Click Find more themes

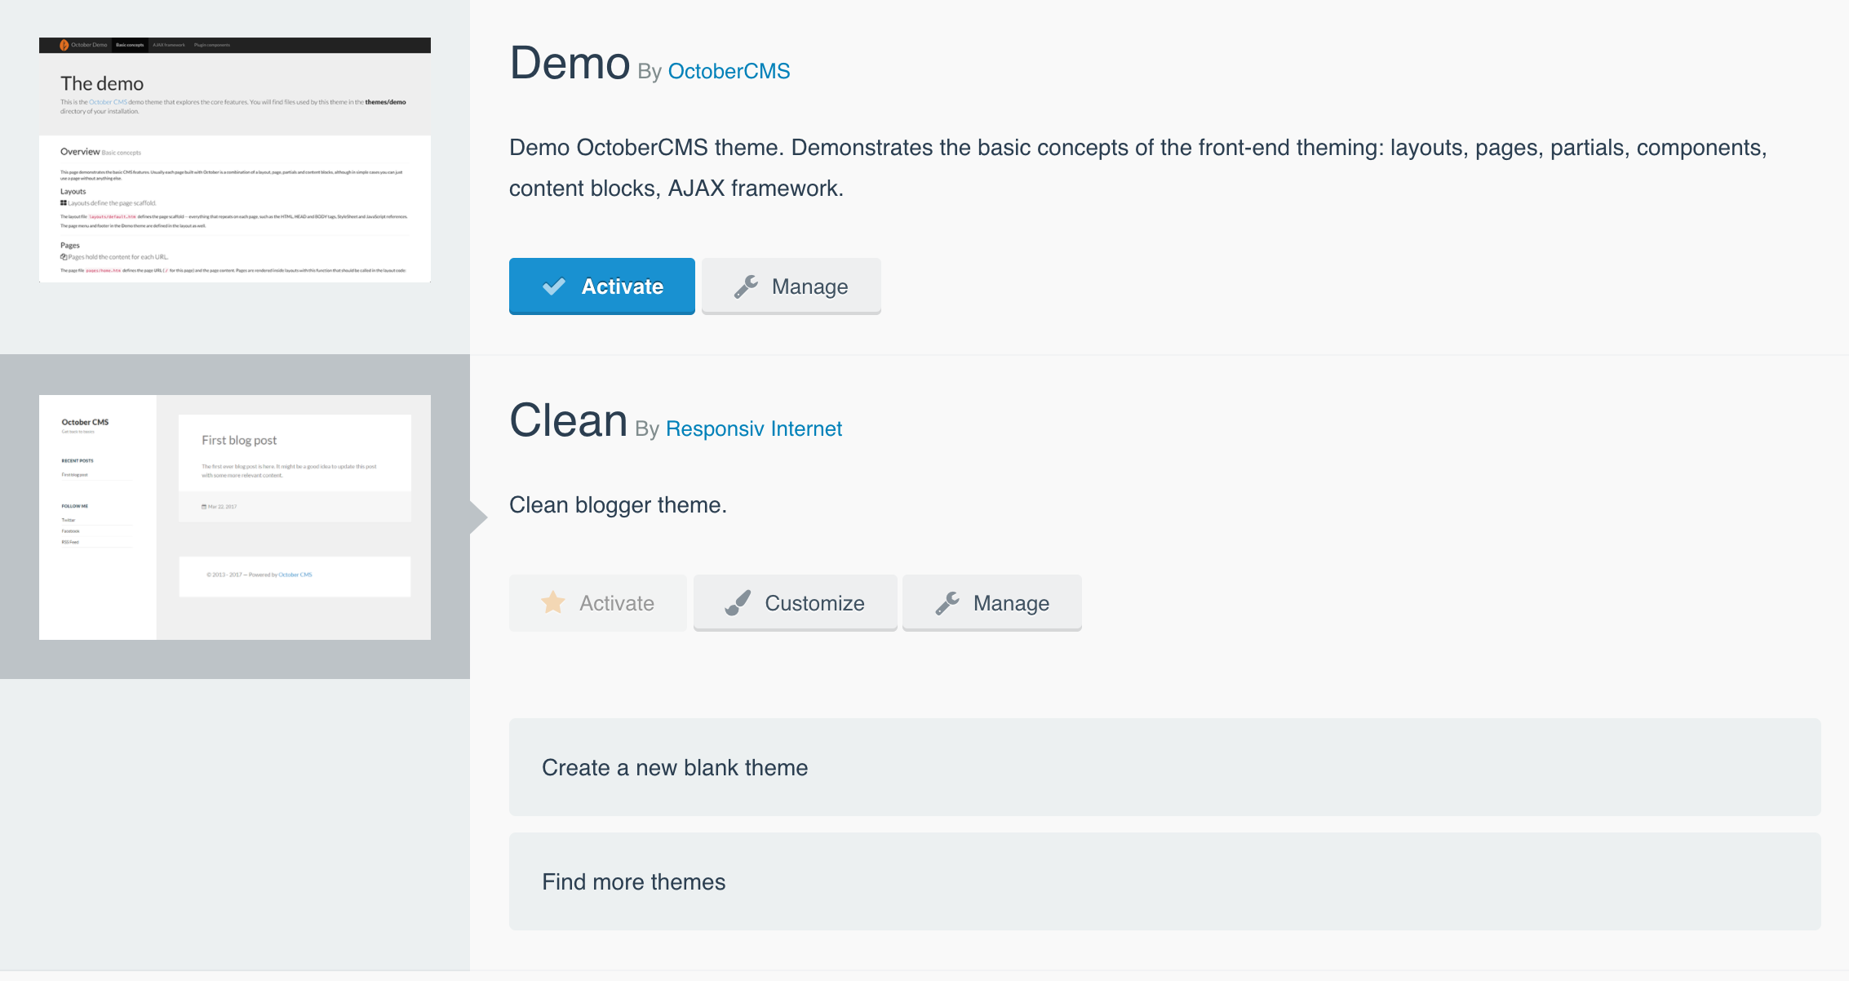1164,881
